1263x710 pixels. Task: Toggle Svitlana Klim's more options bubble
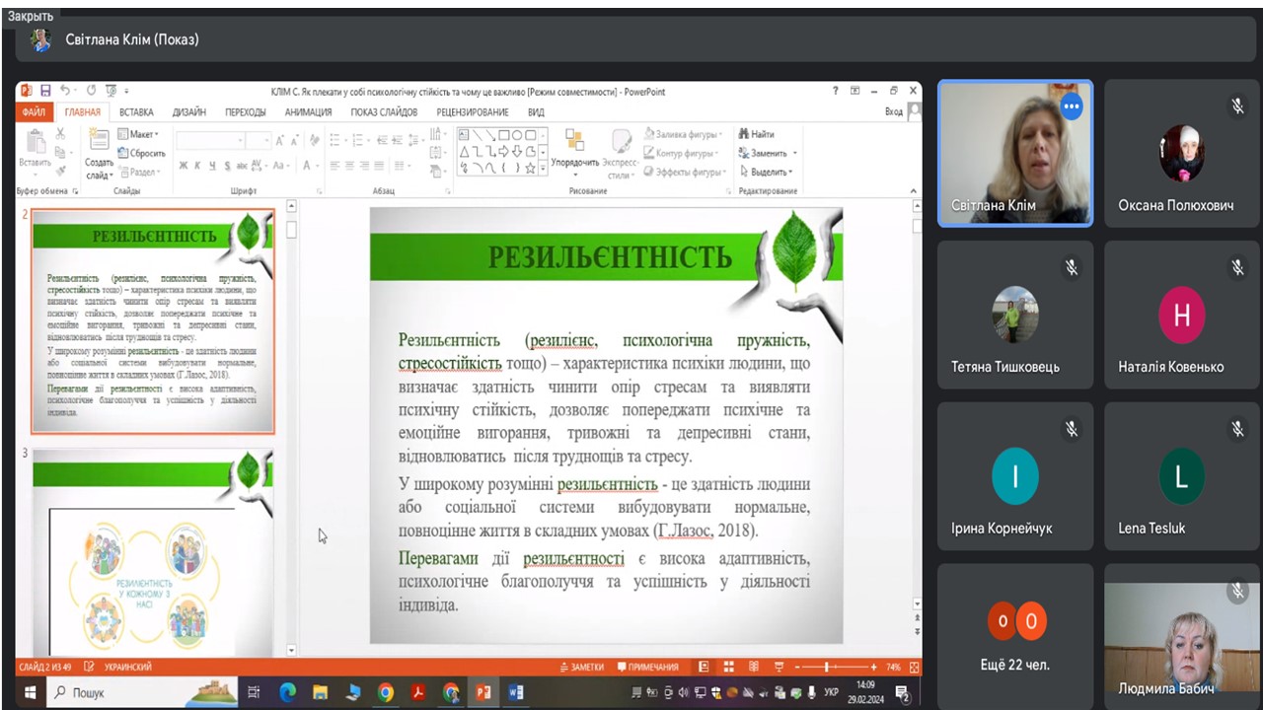pyautogui.click(x=1071, y=105)
